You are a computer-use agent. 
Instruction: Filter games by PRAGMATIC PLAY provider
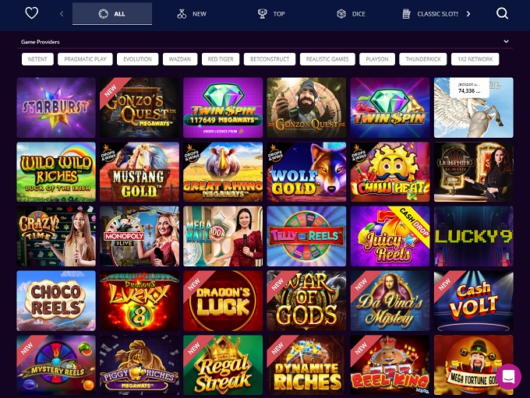coord(85,59)
